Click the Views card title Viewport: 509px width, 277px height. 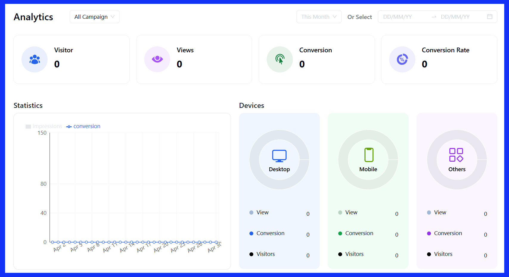click(185, 50)
